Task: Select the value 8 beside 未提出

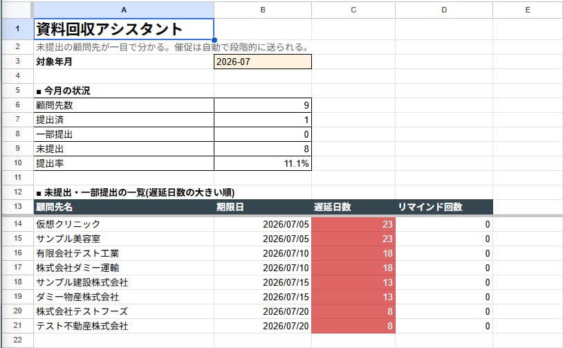Action: click(263, 149)
